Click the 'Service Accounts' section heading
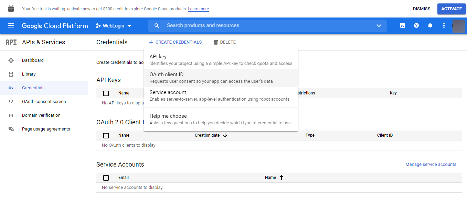The height and width of the screenshot is (204, 467). [120, 165]
